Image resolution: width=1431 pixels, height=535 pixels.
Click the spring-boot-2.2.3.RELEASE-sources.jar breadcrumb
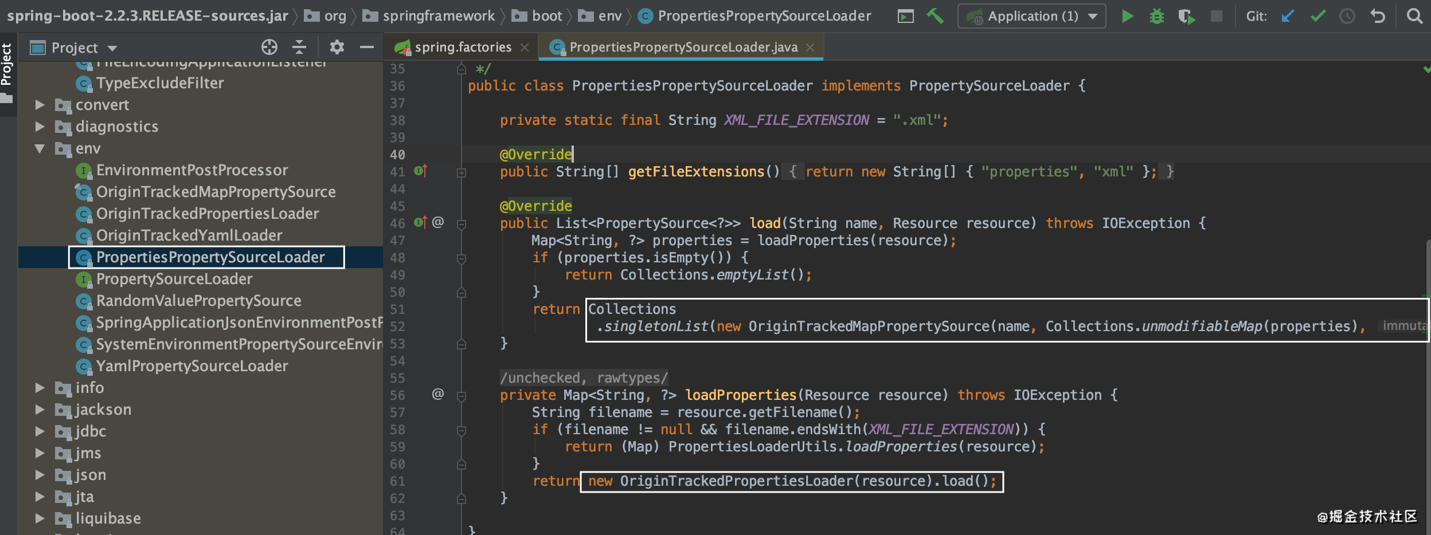pos(147,16)
